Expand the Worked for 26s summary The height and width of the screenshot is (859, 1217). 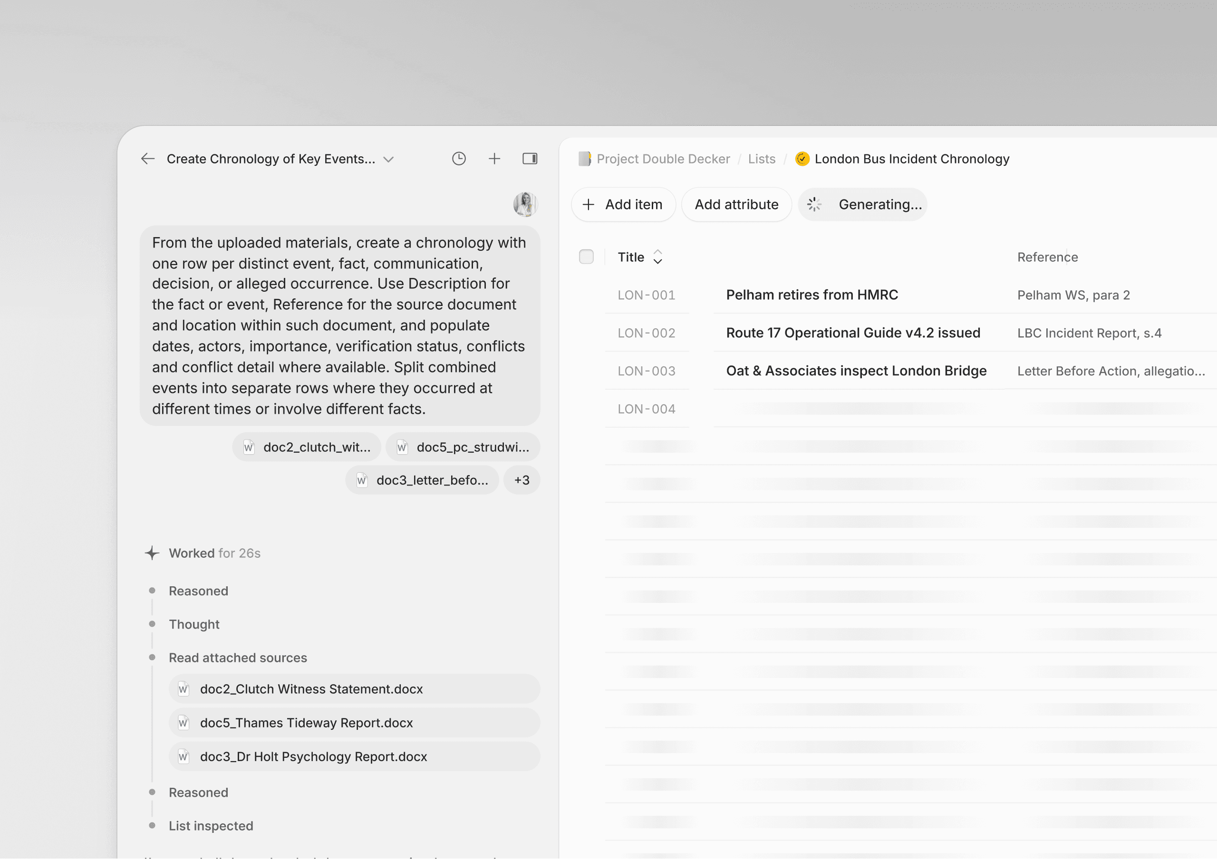pos(215,554)
